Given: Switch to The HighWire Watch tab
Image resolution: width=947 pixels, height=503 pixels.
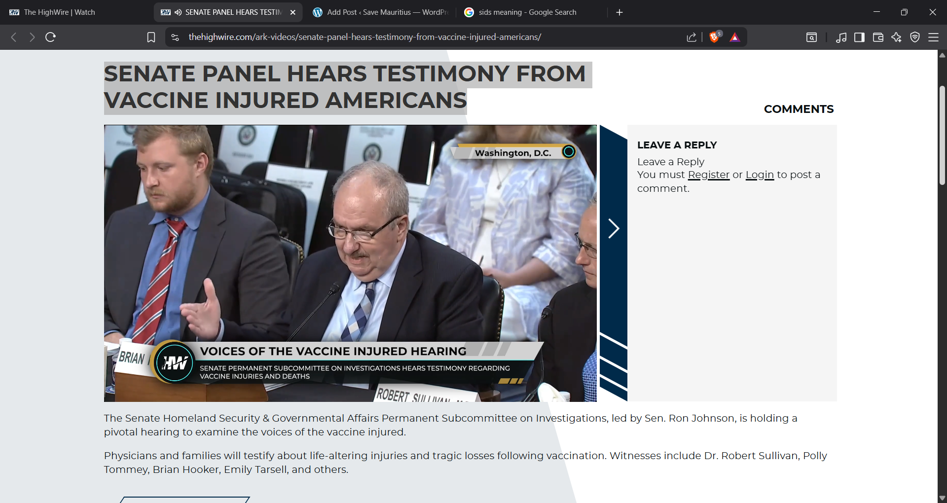Looking at the screenshot, I should pyautogui.click(x=76, y=12).
